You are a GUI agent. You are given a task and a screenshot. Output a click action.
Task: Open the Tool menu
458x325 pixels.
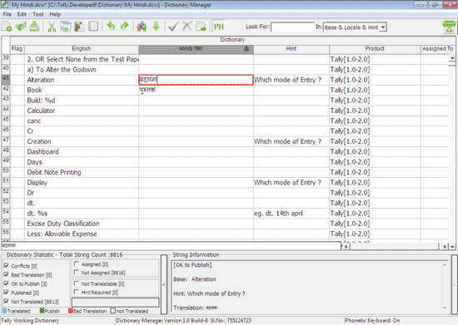tap(38, 14)
